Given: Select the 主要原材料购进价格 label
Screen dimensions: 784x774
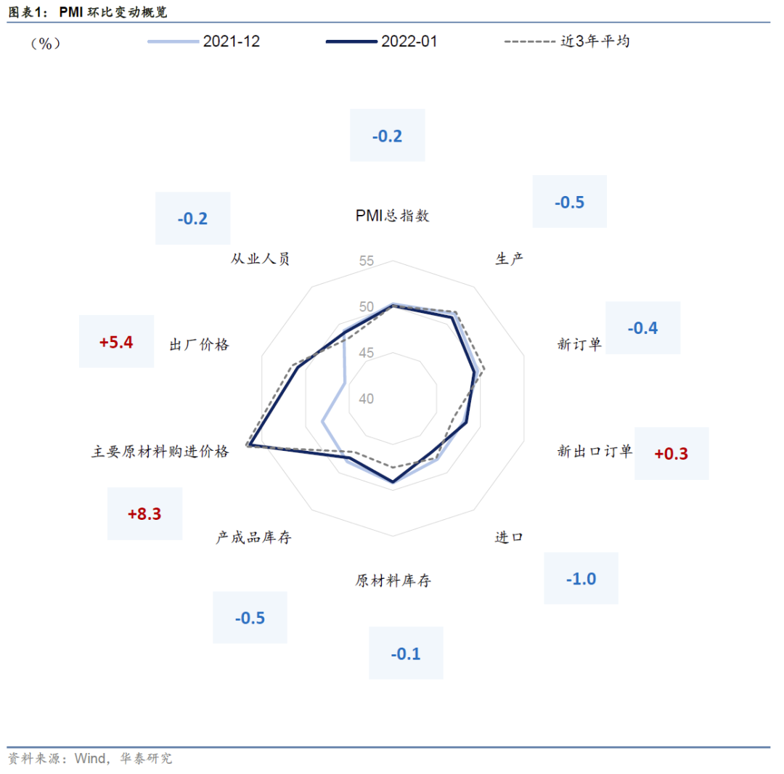Looking at the screenshot, I should [160, 452].
